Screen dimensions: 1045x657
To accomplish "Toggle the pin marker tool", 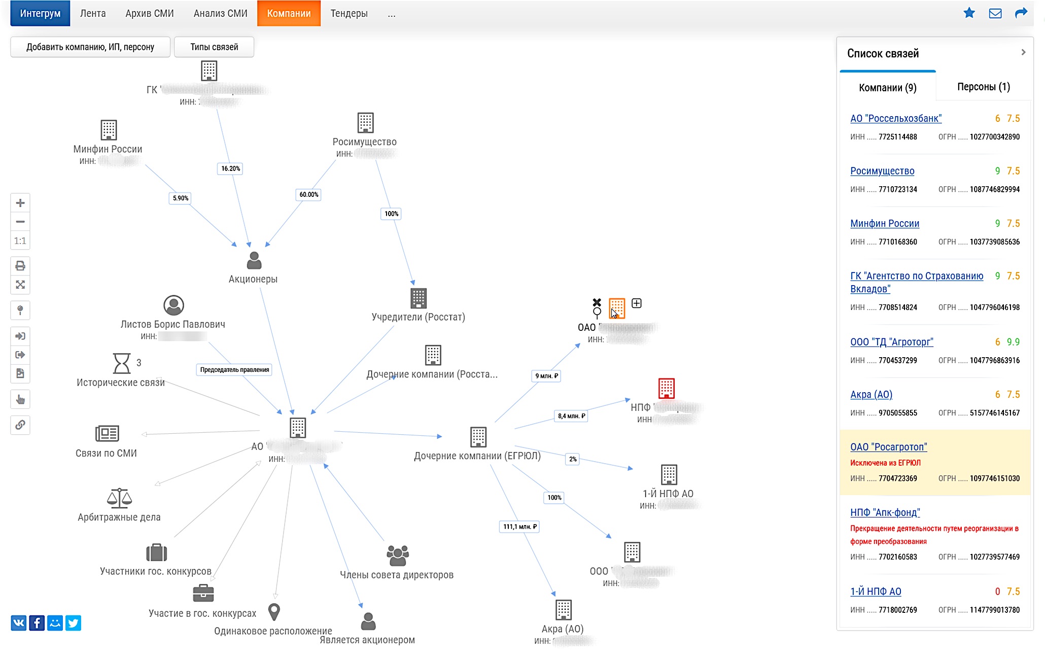I will pyautogui.click(x=20, y=310).
